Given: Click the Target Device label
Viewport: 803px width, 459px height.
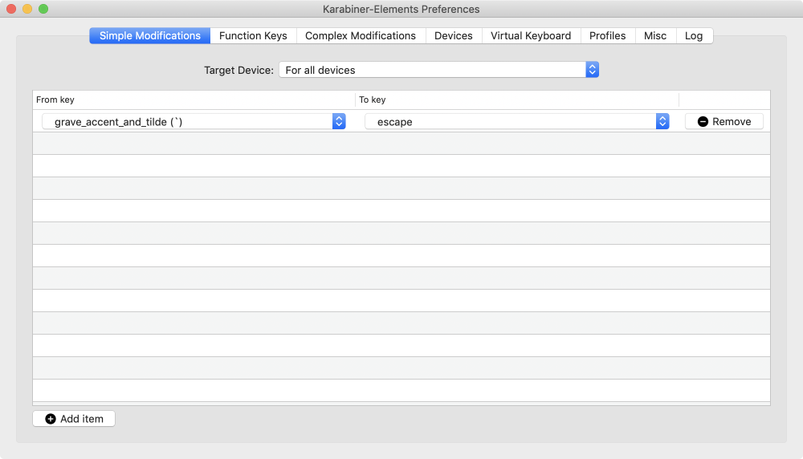Looking at the screenshot, I should click(x=238, y=70).
